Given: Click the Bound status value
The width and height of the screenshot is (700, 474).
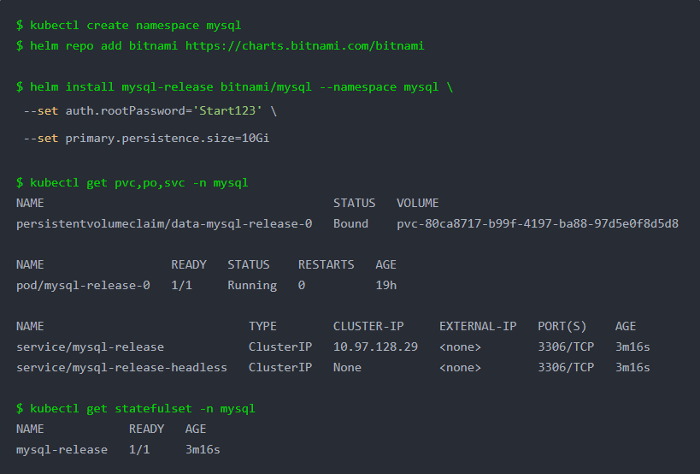Looking at the screenshot, I should click(x=350, y=224).
